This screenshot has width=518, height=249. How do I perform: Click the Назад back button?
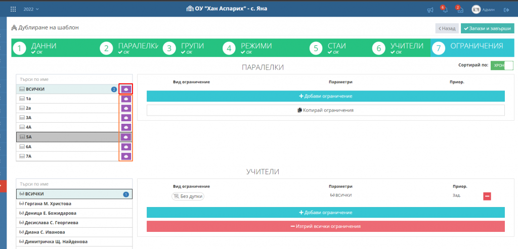[447, 28]
